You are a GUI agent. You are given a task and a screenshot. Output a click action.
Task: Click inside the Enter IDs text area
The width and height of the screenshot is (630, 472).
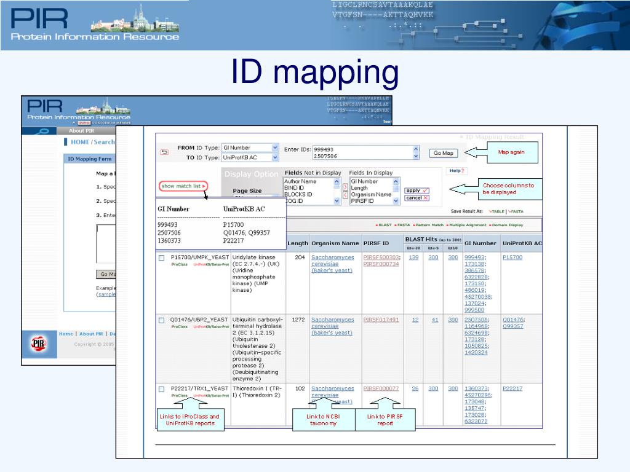(x=362, y=152)
